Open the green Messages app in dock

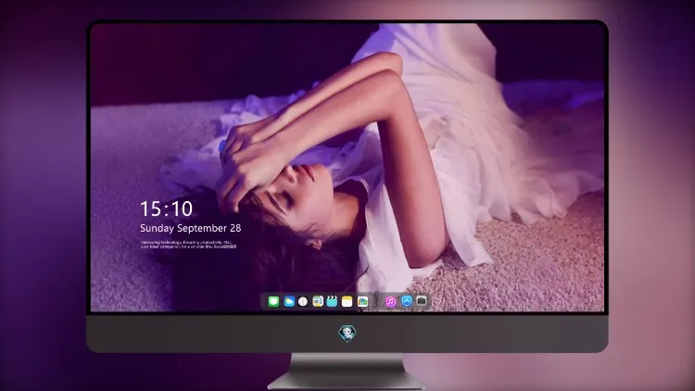point(273,301)
